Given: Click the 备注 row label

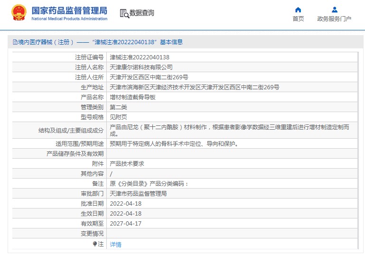Looking at the screenshot, I should coord(98,184).
